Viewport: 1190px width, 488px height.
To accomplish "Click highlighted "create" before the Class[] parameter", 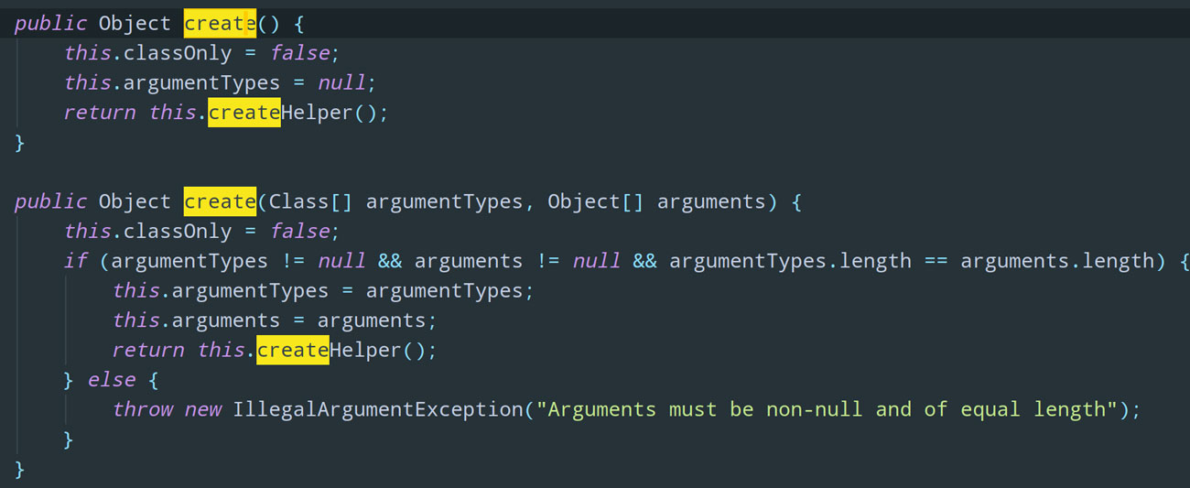I will 220,201.
